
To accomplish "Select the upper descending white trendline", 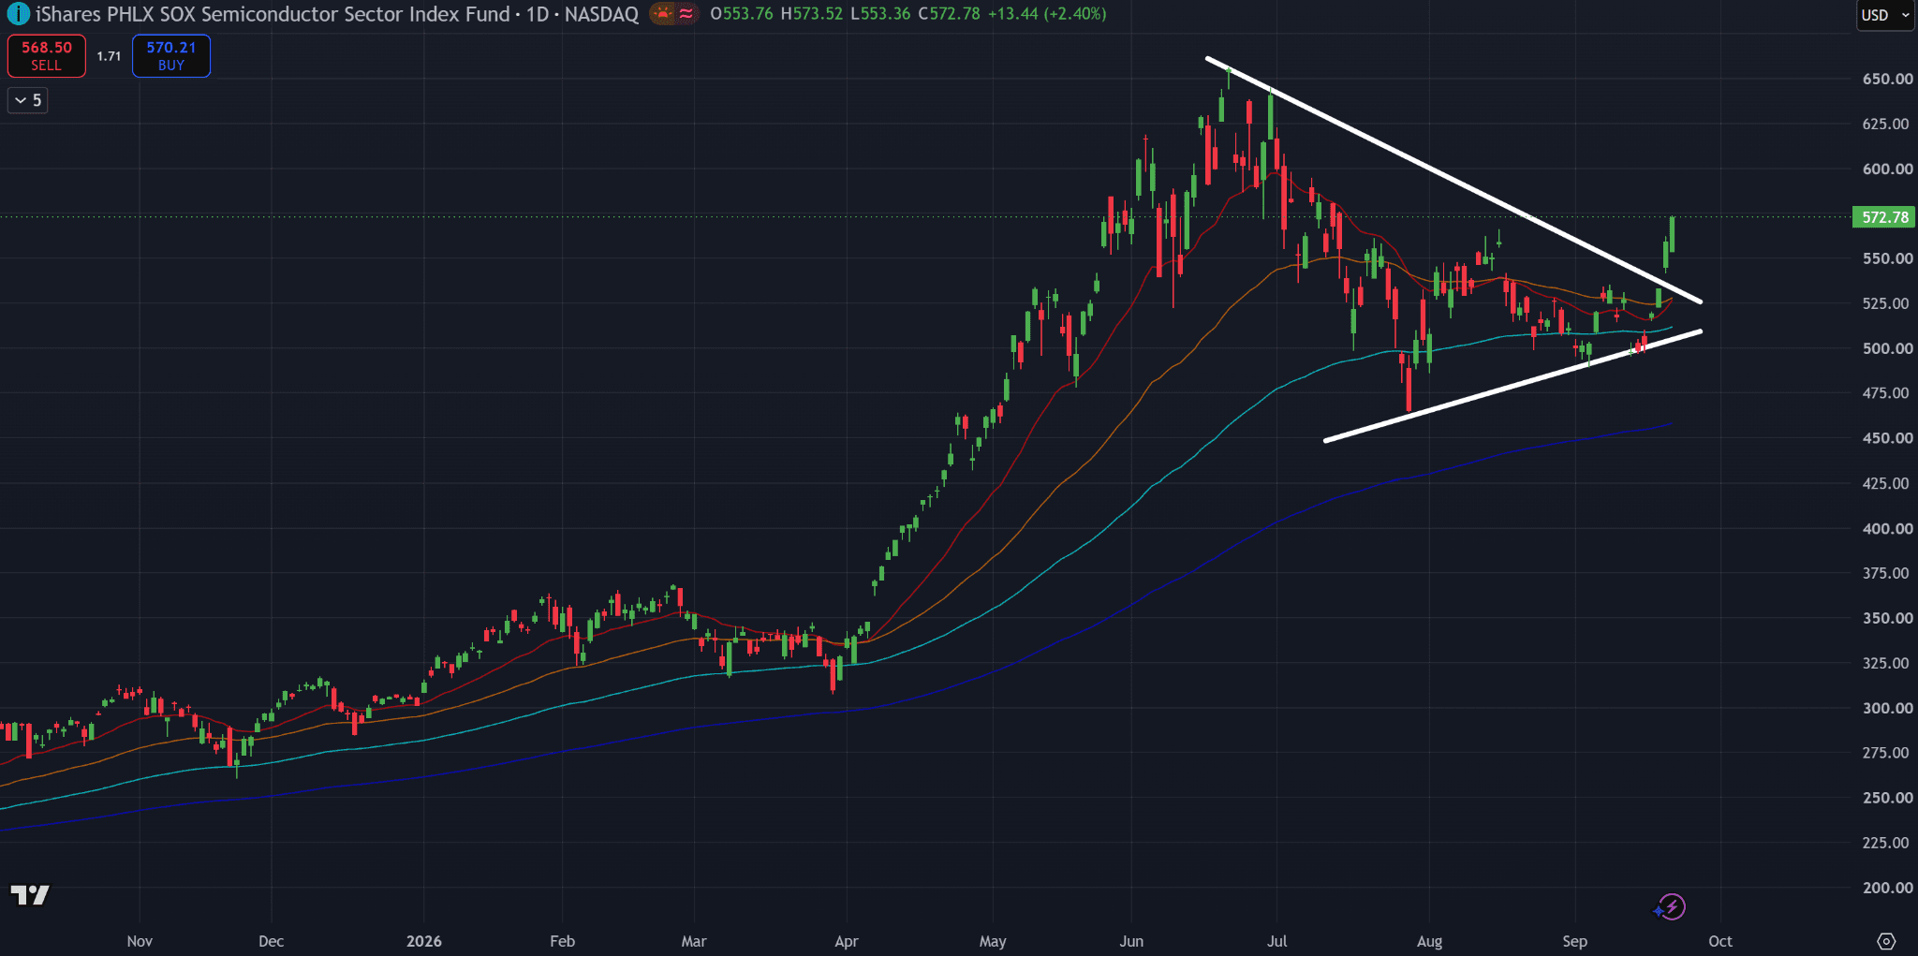I will (1453, 181).
